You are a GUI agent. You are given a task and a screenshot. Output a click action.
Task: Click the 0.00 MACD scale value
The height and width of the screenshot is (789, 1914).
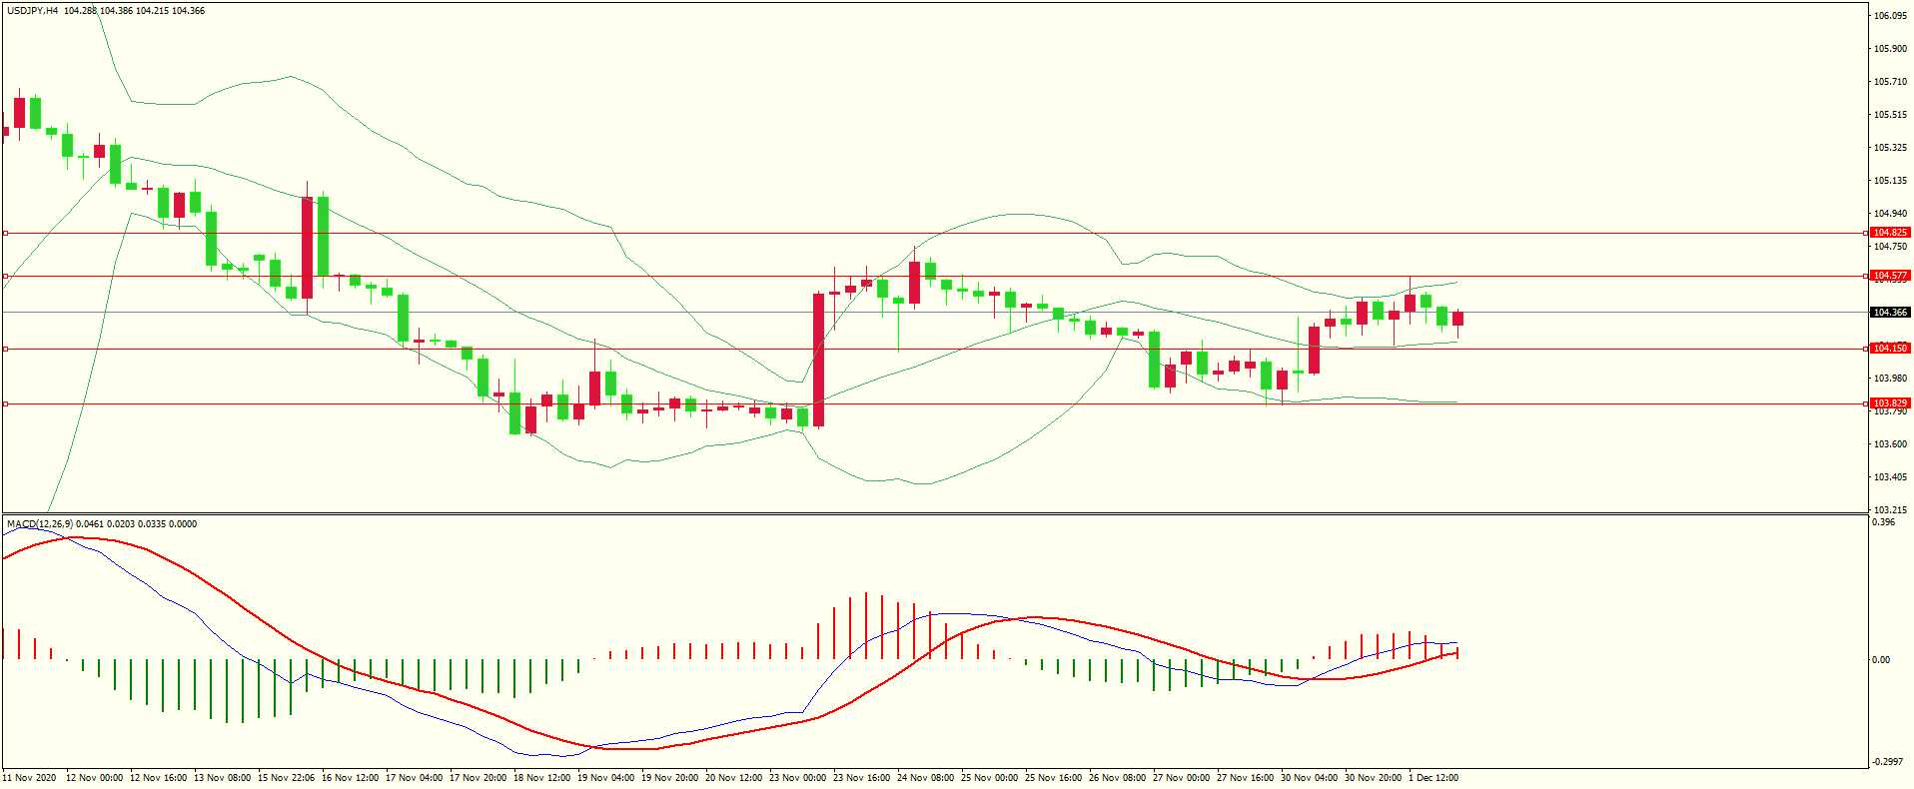click(1881, 660)
